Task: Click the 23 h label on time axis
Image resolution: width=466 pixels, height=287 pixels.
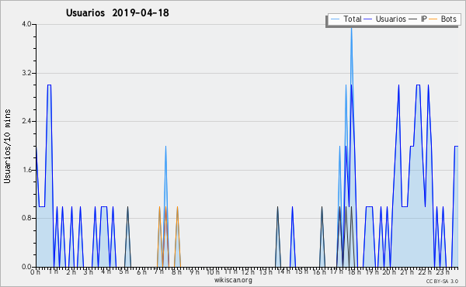Action: 443,272
